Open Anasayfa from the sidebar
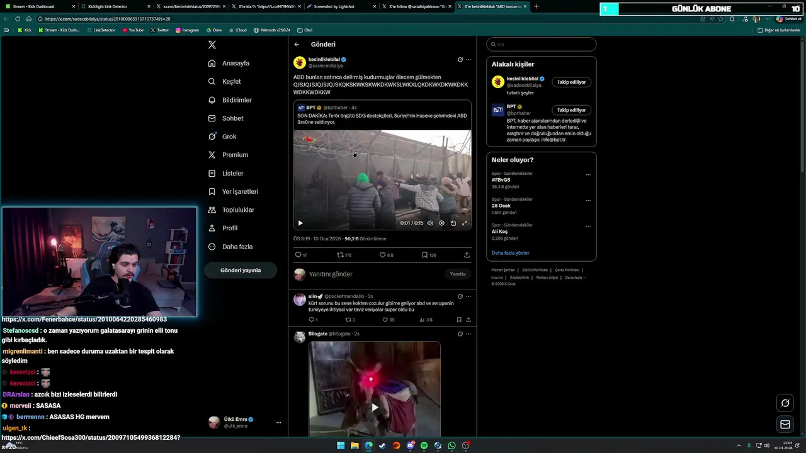This screenshot has width=806, height=453. coord(229,63)
